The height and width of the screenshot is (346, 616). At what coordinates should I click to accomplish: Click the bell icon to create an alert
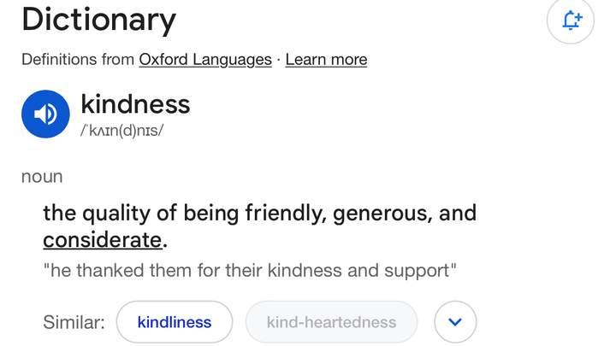(571, 20)
